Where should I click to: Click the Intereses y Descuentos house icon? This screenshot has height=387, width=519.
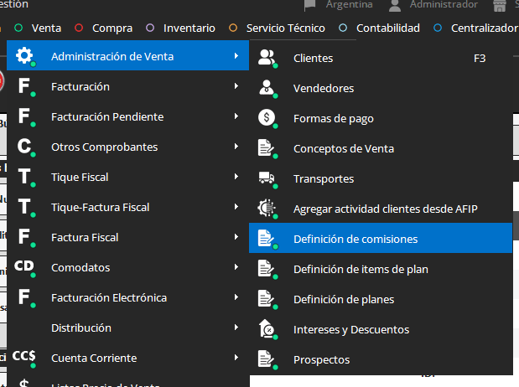point(267,329)
